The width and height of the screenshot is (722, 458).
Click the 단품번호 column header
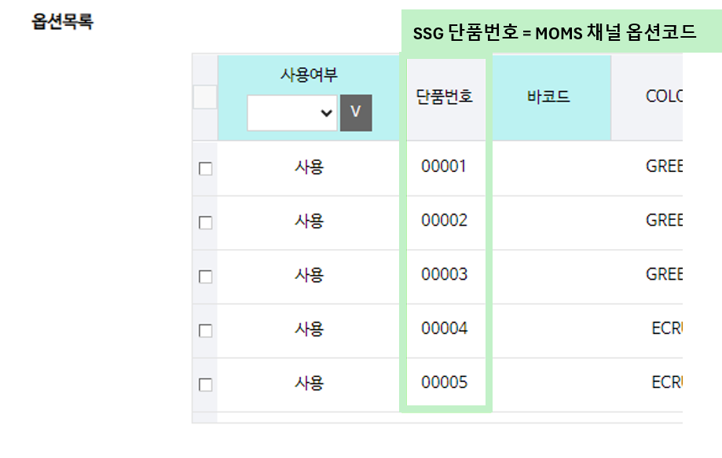coord(445,97)
